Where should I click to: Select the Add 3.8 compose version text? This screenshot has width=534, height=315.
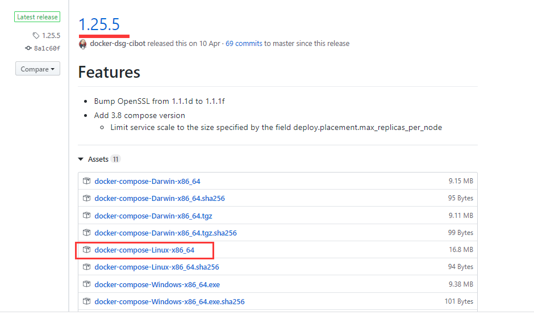point(140,116)
